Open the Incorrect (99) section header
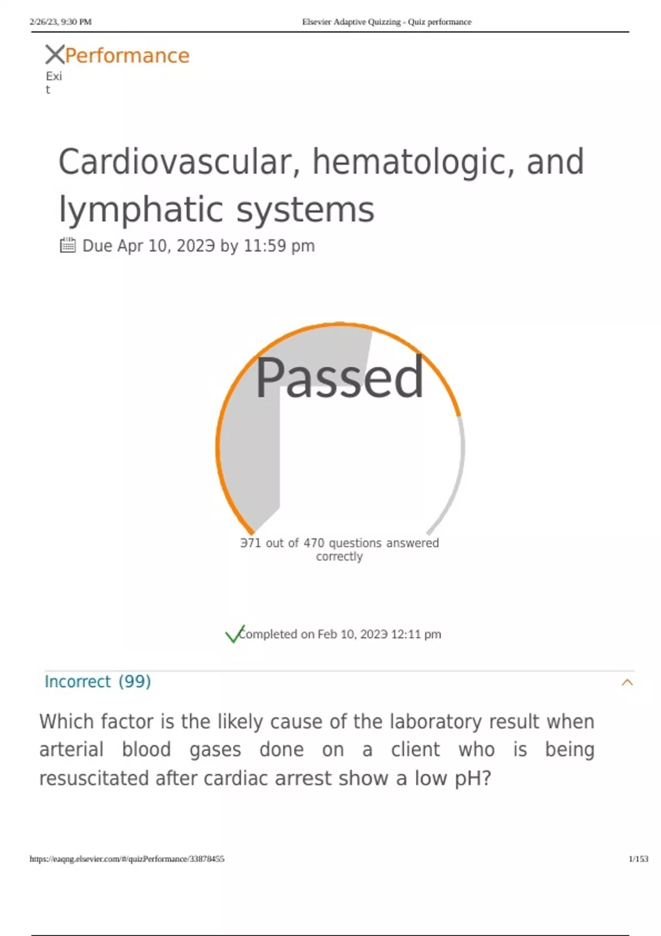Viewport: 661px width, 936px height. (x=97, y=682)
